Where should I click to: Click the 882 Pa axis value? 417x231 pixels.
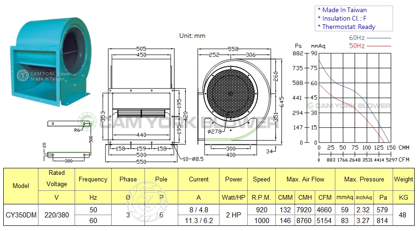(298, 53)
